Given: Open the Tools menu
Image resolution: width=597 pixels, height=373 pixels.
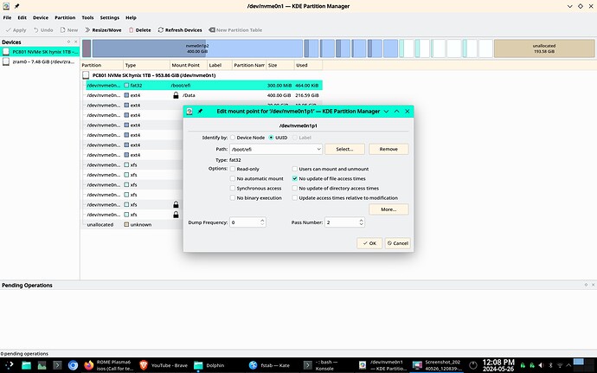Looking at the screenshot, I should click(x=87, y=17).
